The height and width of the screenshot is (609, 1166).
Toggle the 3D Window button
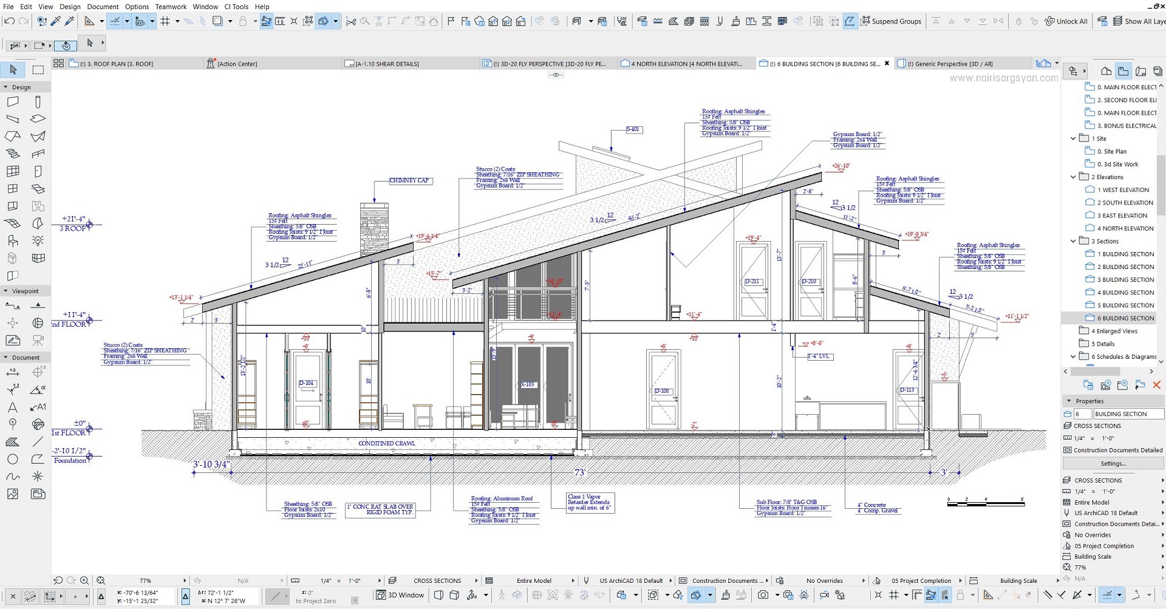click(400, 595)
